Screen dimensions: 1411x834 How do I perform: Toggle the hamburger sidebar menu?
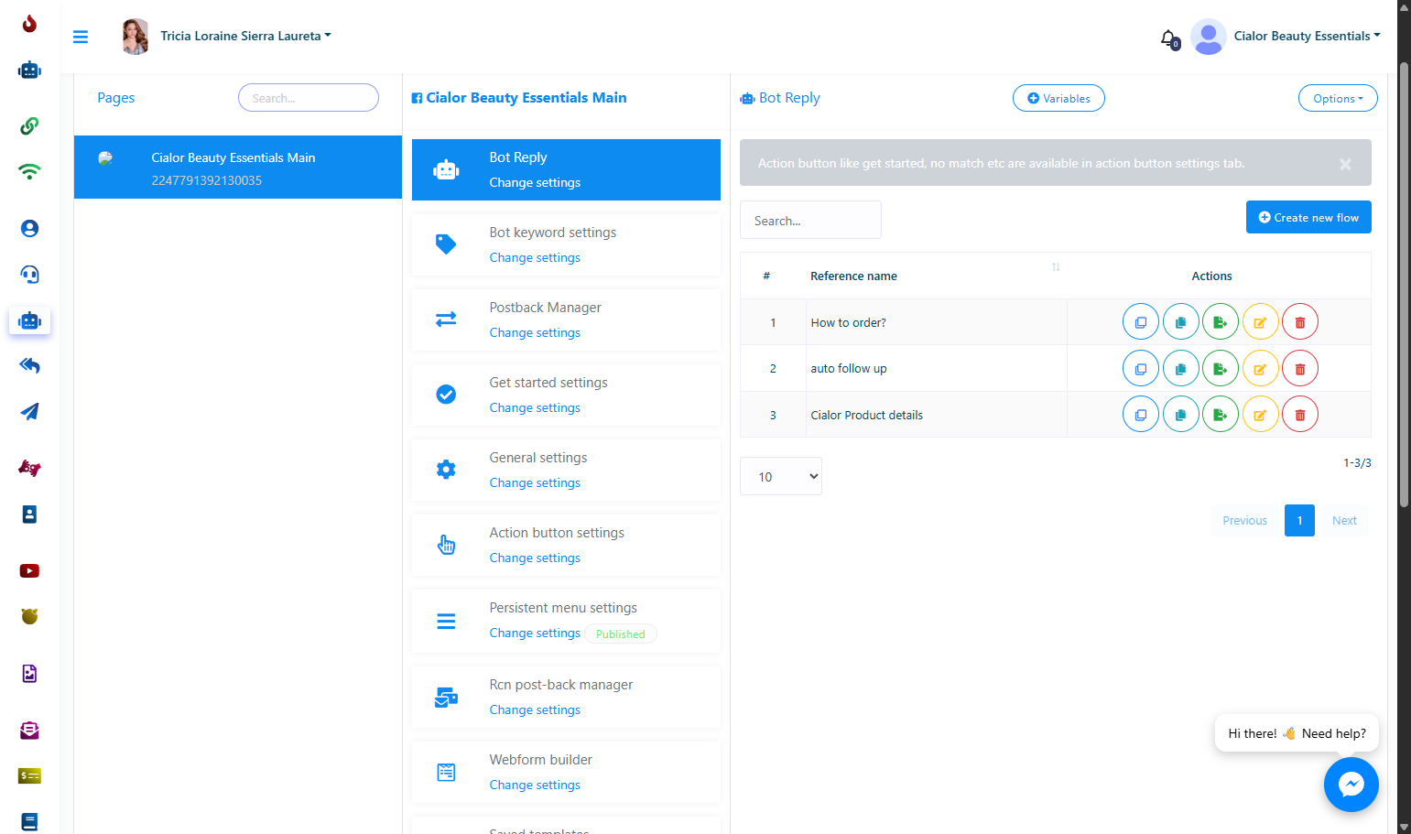(x=81, y=37)
